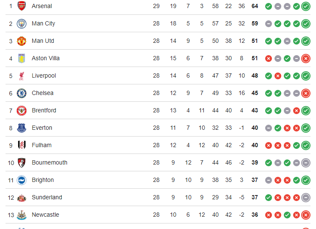Viewport: 316px width, 229px height.
Task: Select Arsenal's latest win form icon
Action: (x=306, y=6)
